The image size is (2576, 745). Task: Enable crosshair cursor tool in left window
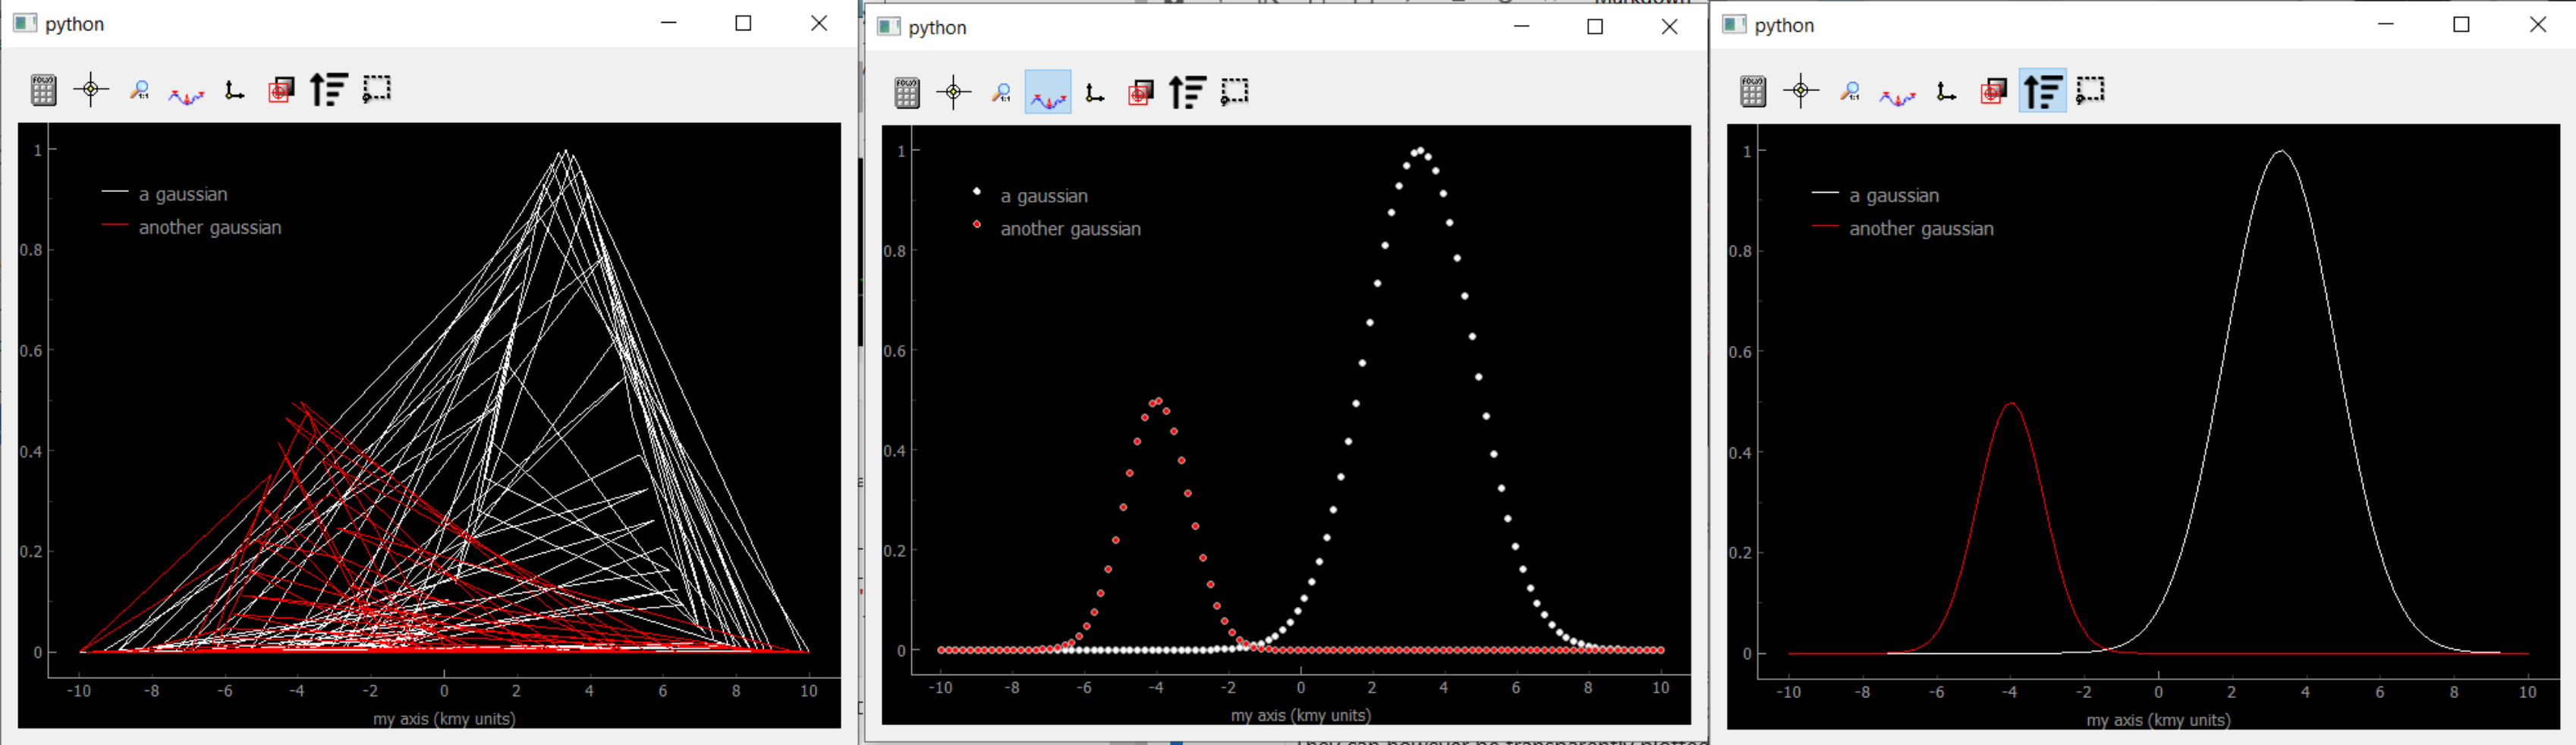[x=91, y=90]
